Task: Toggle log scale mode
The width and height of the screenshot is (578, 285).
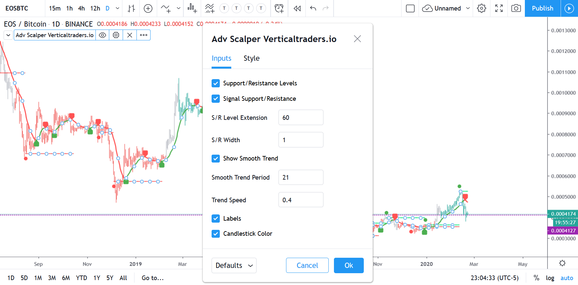Action: coord(550,278)
